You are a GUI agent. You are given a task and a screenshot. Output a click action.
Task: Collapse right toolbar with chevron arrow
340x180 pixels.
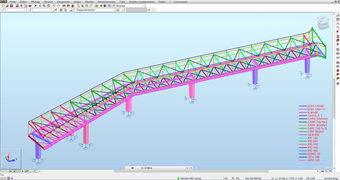click(x=333, y=14)
